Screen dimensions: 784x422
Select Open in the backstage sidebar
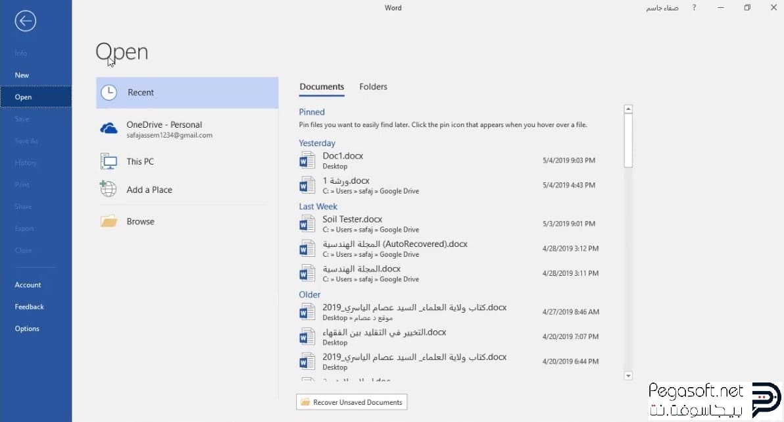coord(36,97)
